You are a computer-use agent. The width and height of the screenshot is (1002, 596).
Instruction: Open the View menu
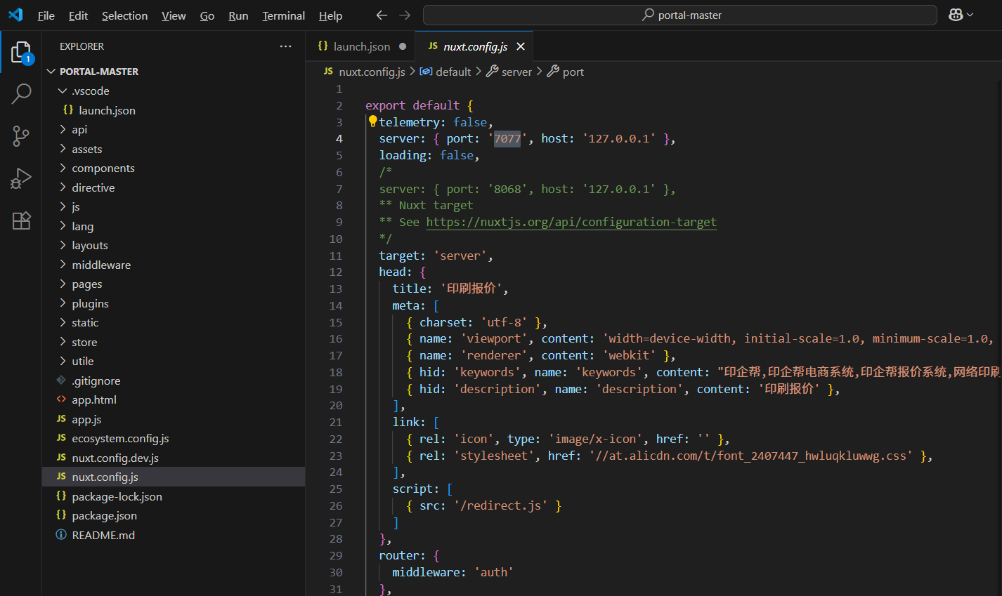coord(174,15)
